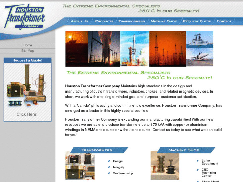The image size is (243, 182).
Task: Click the Houston Transformer Company logo
Action: (x=25, y=17)
